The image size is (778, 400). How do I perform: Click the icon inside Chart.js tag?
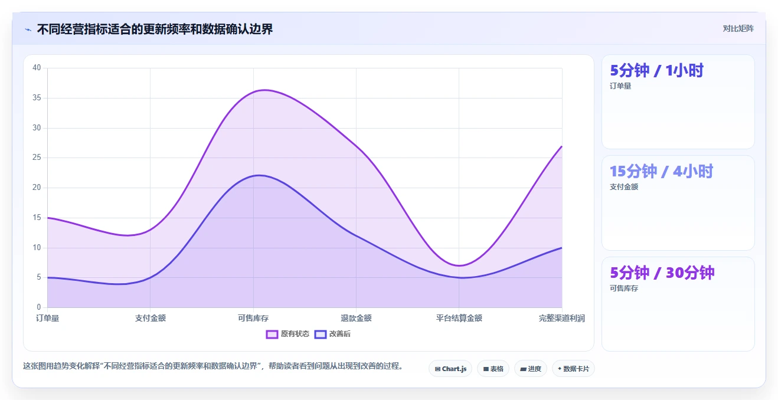coord(437,369)
